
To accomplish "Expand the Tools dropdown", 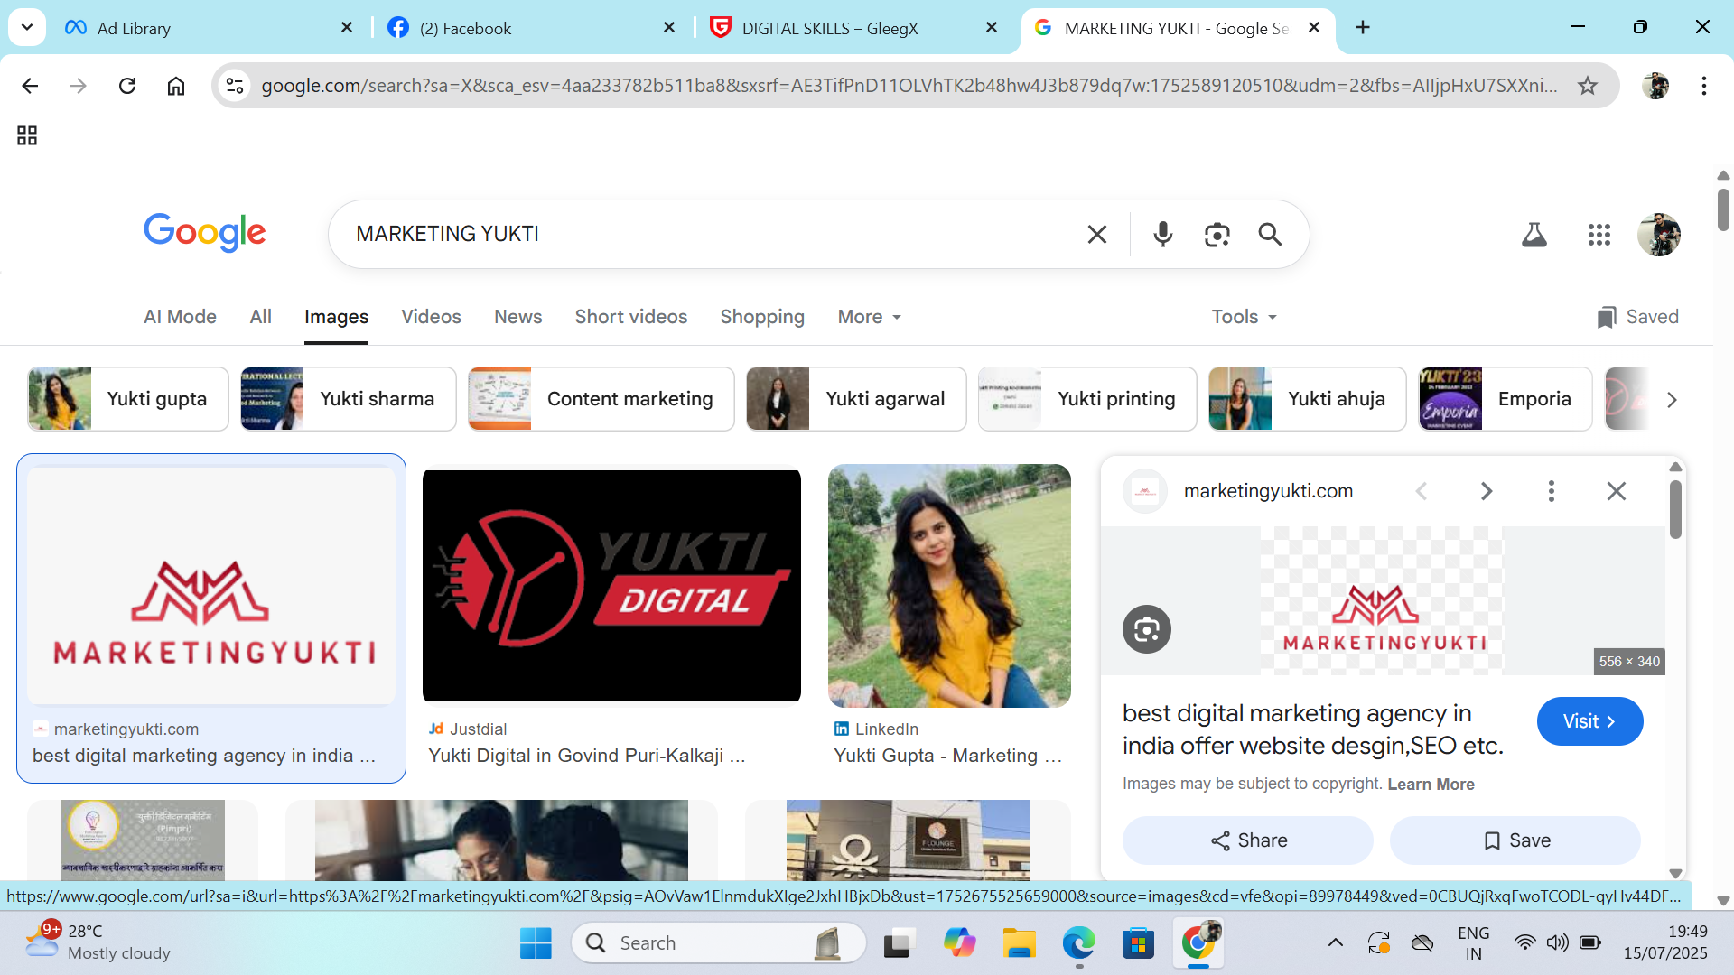I will 1244,317.
